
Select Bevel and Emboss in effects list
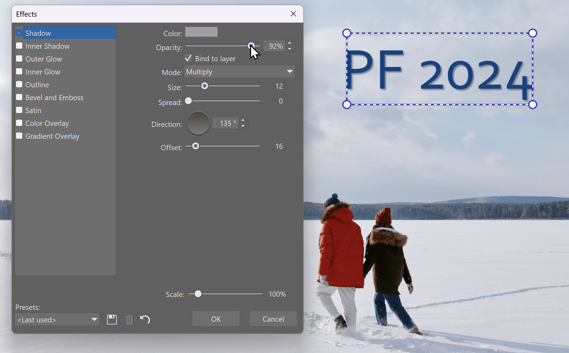[54, 98]
